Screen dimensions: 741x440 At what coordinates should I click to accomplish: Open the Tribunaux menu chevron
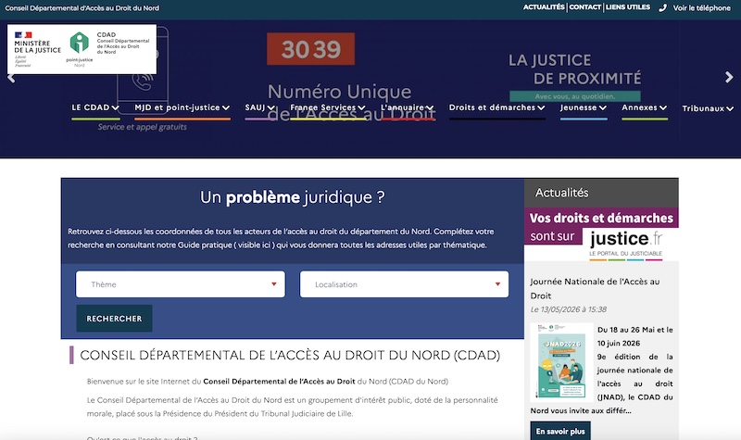pyautogui.click(x=730, y=108)
